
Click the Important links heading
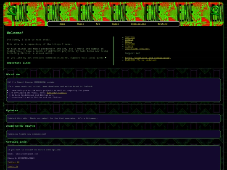pos(18,63)
